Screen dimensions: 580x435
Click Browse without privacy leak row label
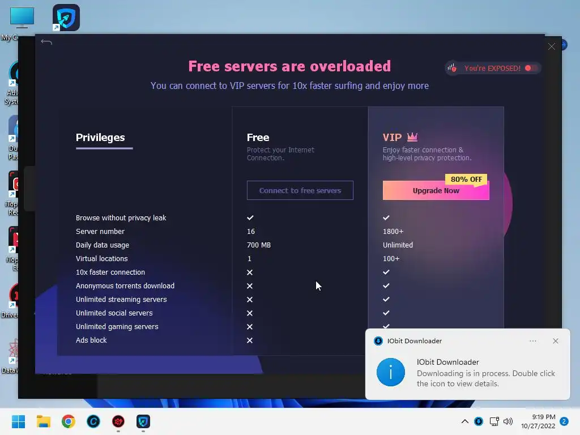pyautogui.click(x=121, y=218)
